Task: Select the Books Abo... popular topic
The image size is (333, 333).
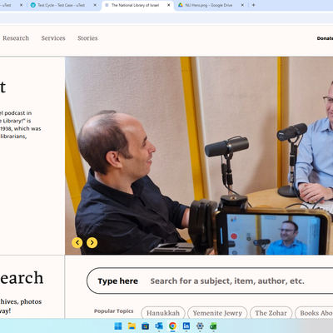Action: pos(314,313)
